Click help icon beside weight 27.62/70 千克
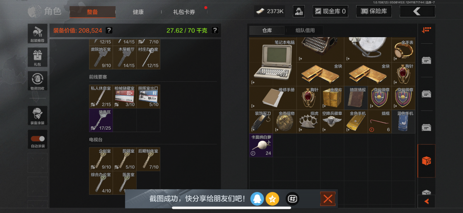Screen dimensions: 463x213 coord(215,30)
